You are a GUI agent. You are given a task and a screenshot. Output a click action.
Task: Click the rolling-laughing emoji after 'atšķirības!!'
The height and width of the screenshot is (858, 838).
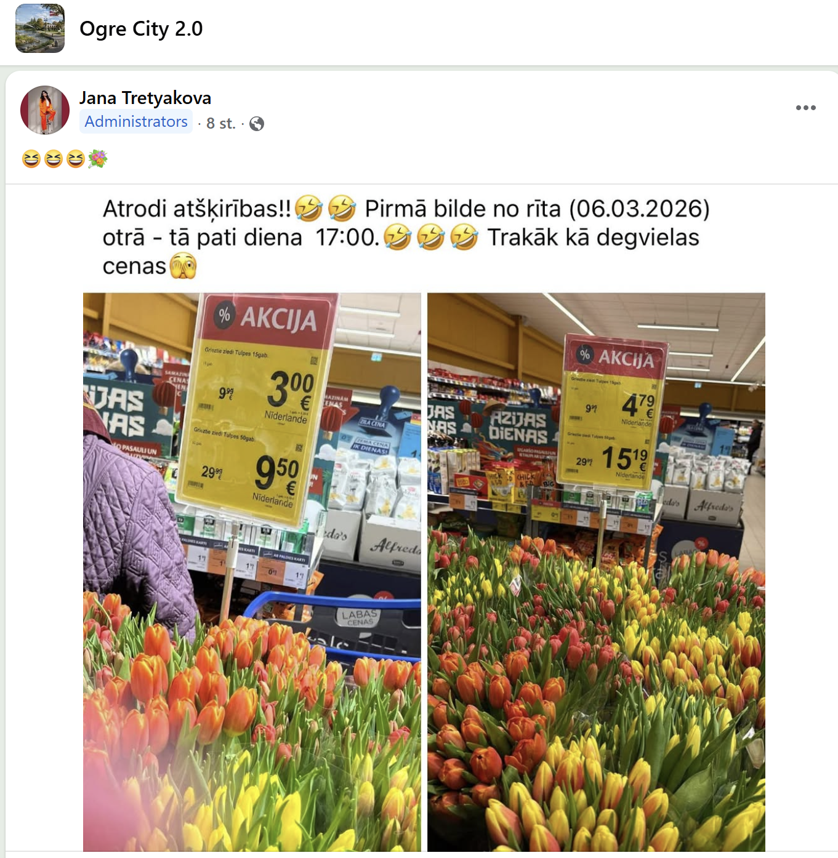[x=308, y=208]
